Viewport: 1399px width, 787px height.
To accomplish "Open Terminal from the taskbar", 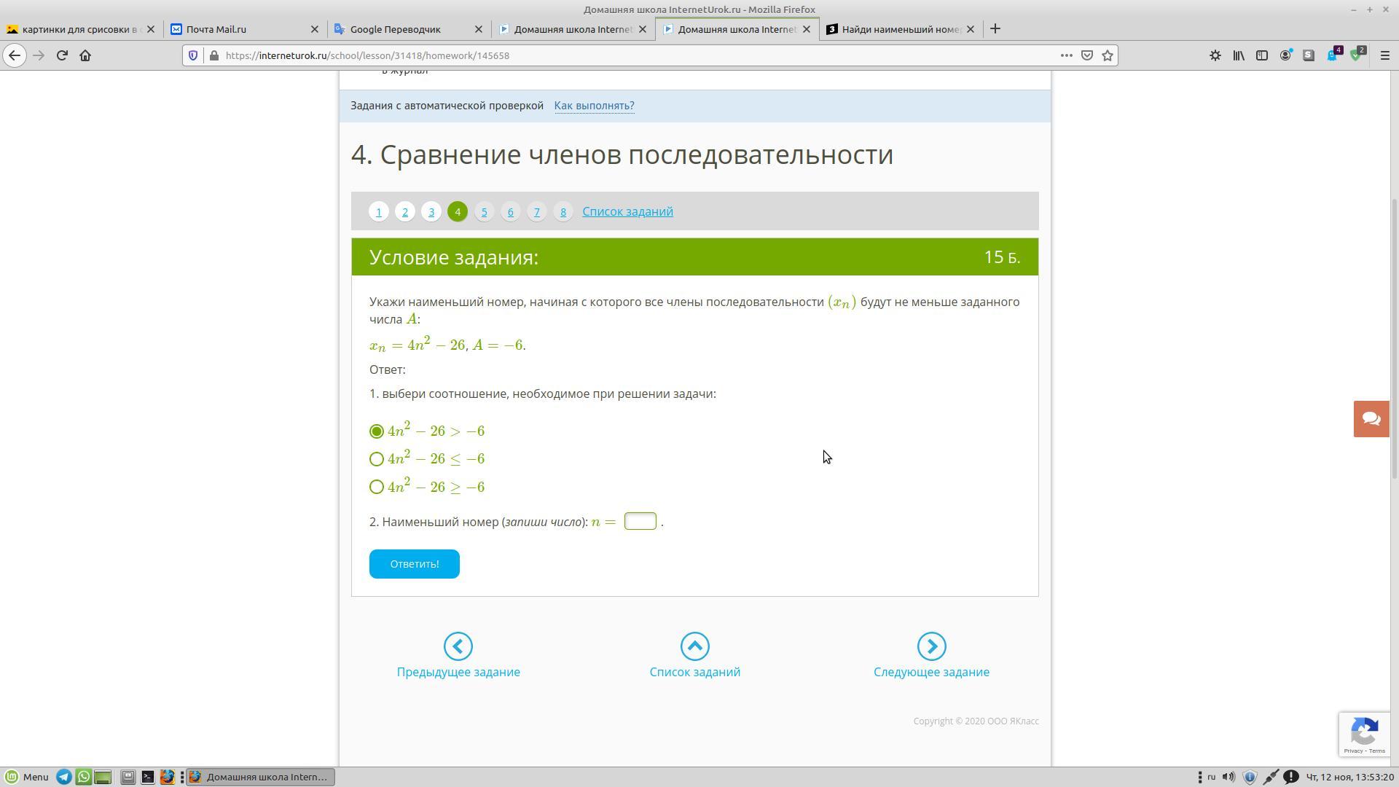I will [x=147, y=777].
